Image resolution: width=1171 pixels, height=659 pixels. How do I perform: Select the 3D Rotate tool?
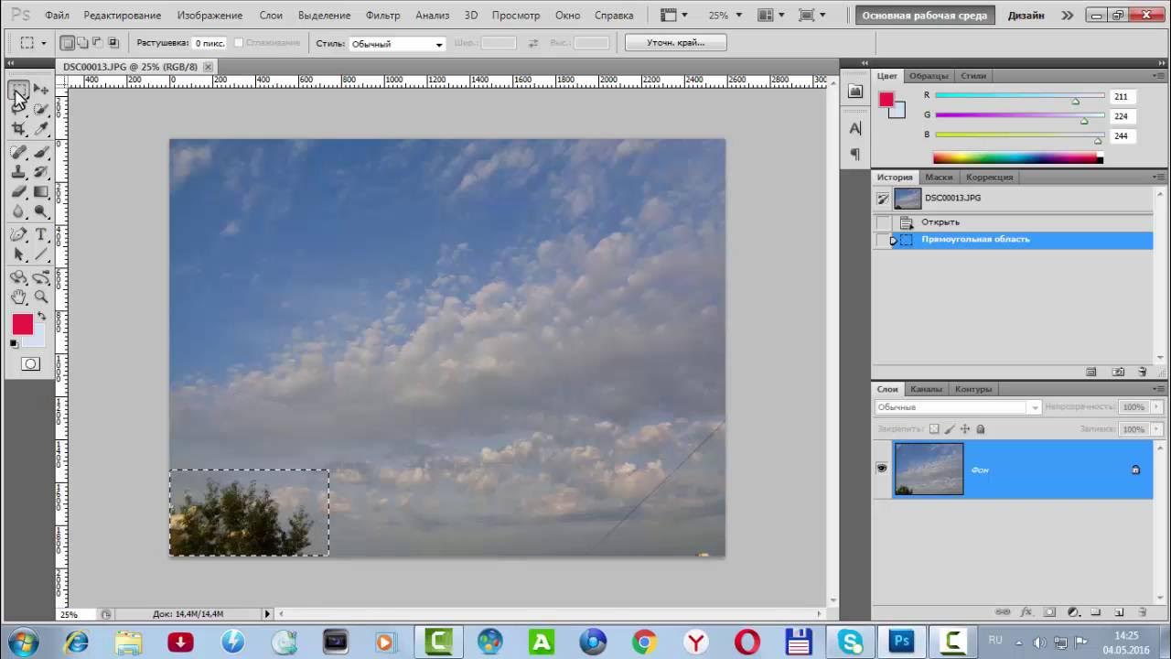(18, 277)
